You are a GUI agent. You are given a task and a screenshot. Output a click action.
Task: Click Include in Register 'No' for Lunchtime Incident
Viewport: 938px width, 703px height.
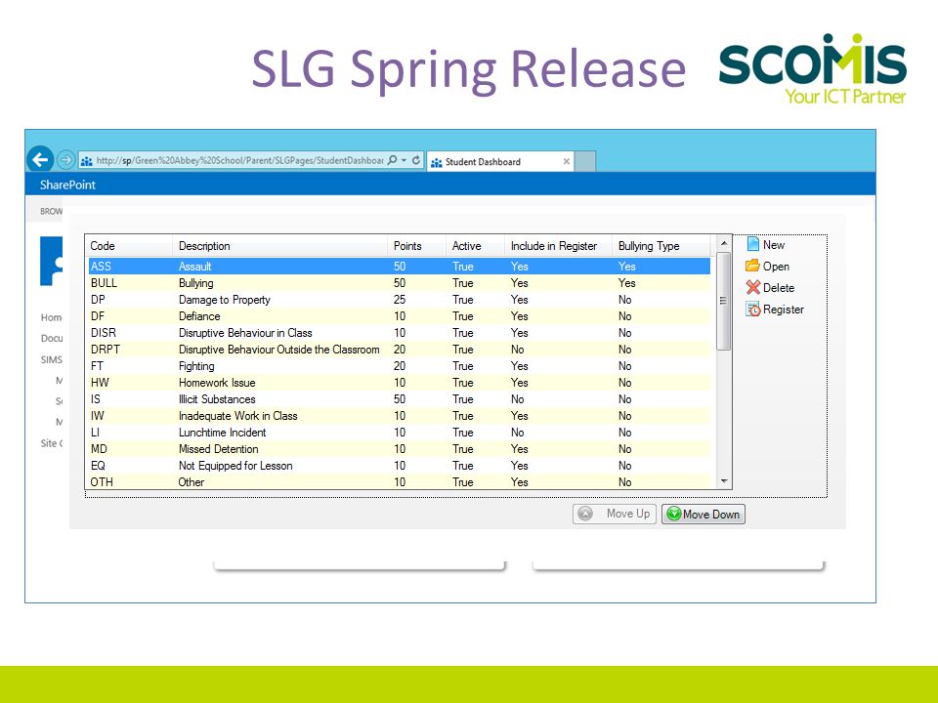click(518, 433)
